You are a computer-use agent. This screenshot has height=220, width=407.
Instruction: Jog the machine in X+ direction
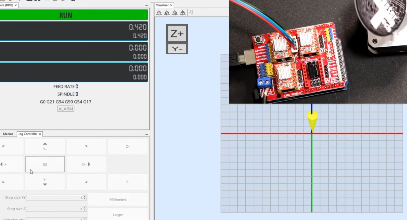[x=86, y=164]
